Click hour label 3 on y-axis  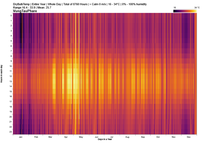(11, 31)
